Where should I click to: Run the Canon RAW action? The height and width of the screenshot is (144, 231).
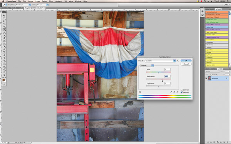pos(217,42)
